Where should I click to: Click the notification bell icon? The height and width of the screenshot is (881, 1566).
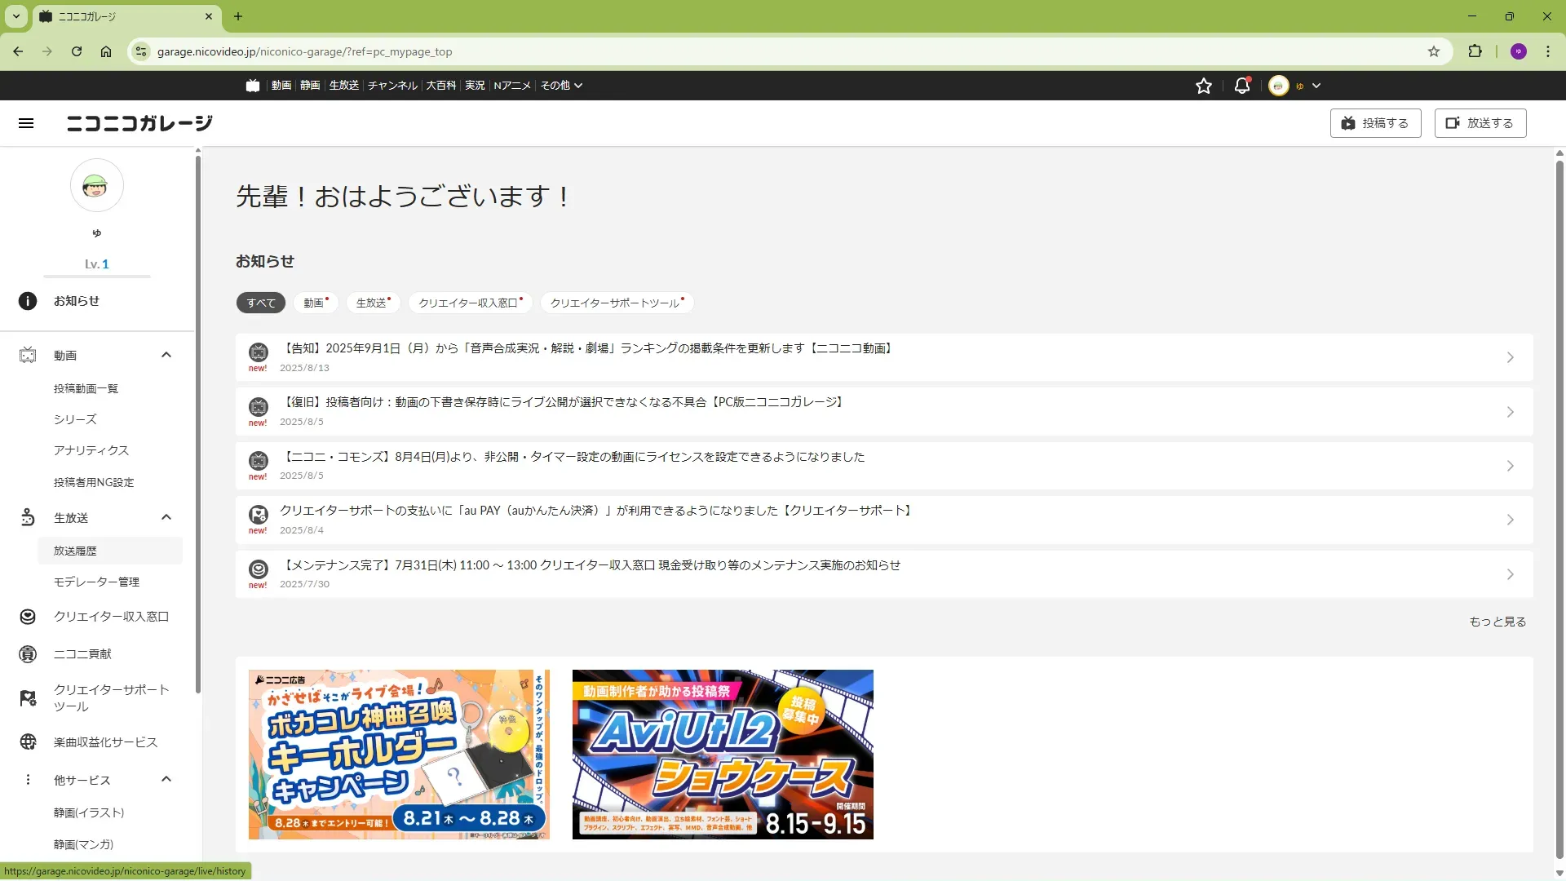tap(1241, 86)
